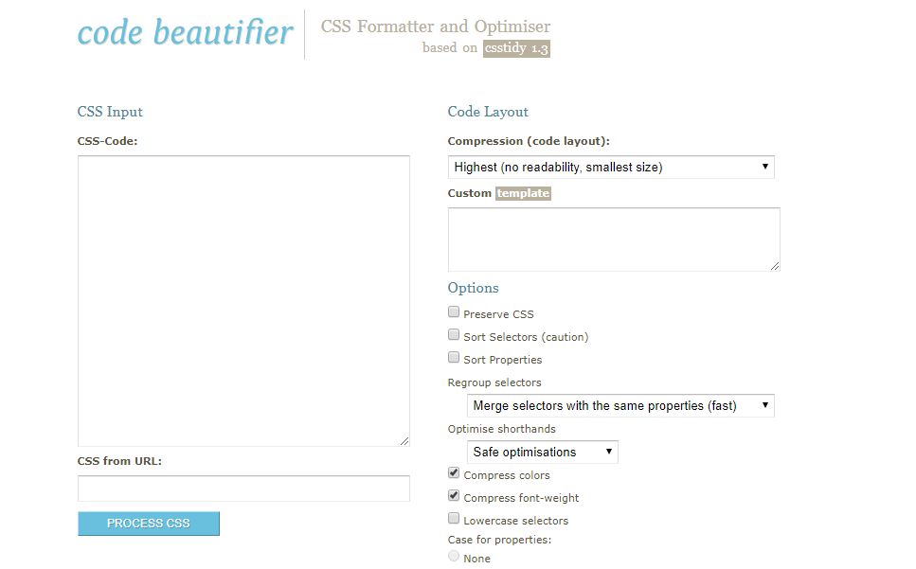Click the CSS Formatter and Optimiser heading

point(436,27)
